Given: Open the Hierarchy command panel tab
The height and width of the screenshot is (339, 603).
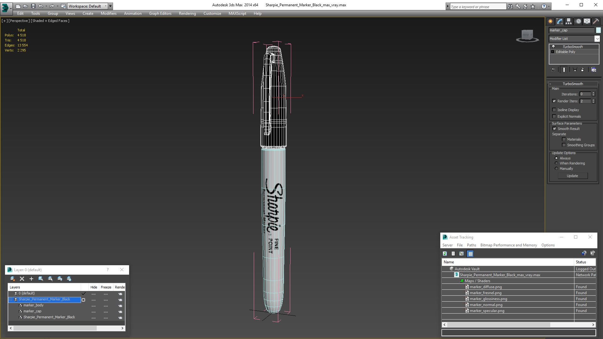Looking at the screenshot, I should [x=569, y=21].
